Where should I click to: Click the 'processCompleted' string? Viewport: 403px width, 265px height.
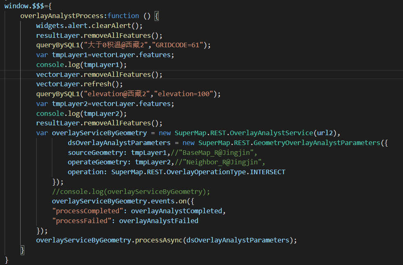[x=87, y=211]
